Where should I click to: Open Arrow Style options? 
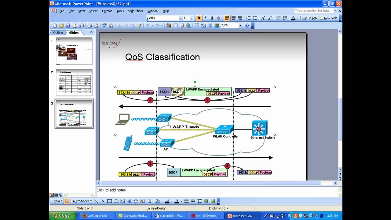click(x=199, y=201)
